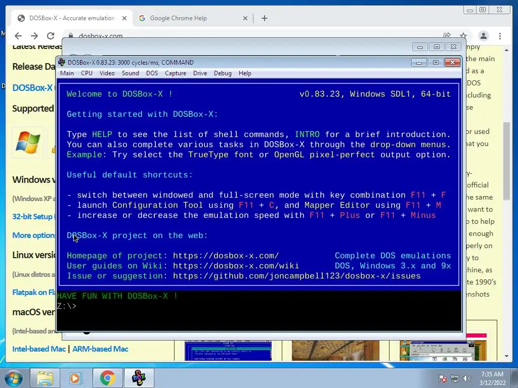Viewport: 518px width, 388px height.
Task: Open the Drive menu in DOSBox-X
Action: (200, 73)
